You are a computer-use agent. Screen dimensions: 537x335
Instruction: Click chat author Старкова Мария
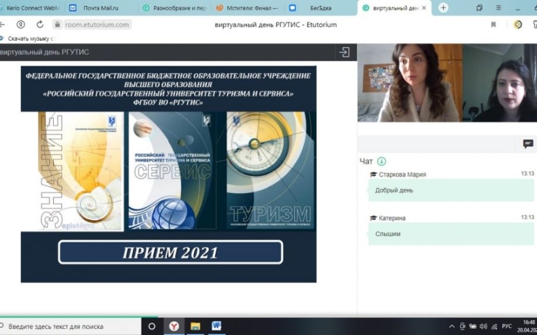[x=402, y=175]
